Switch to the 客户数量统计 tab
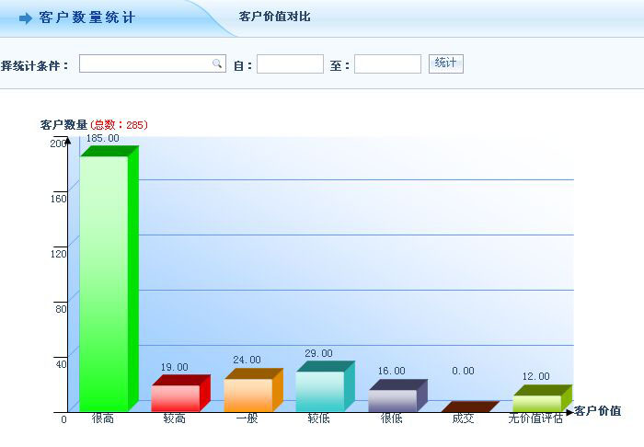The width and height of the screenshot is (644, 447). click(86, 18)
